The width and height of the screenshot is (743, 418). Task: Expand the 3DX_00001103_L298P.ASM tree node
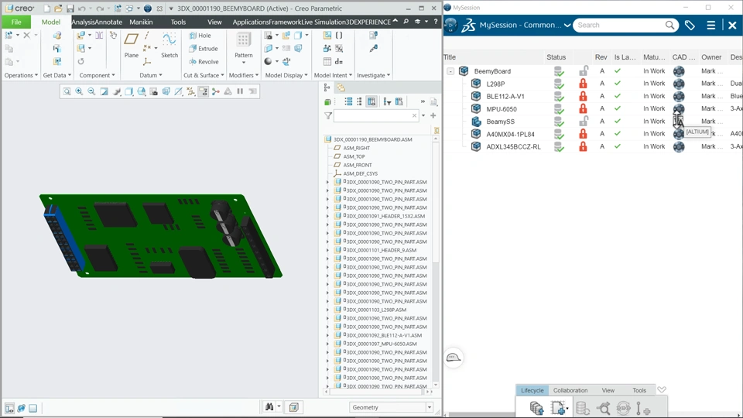click(x=327, y=310)
